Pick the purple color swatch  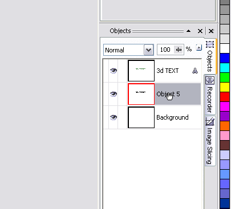[225, 116]
